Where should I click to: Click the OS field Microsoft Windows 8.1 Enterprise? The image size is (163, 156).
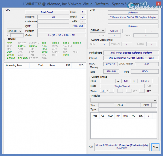[122, 147]
